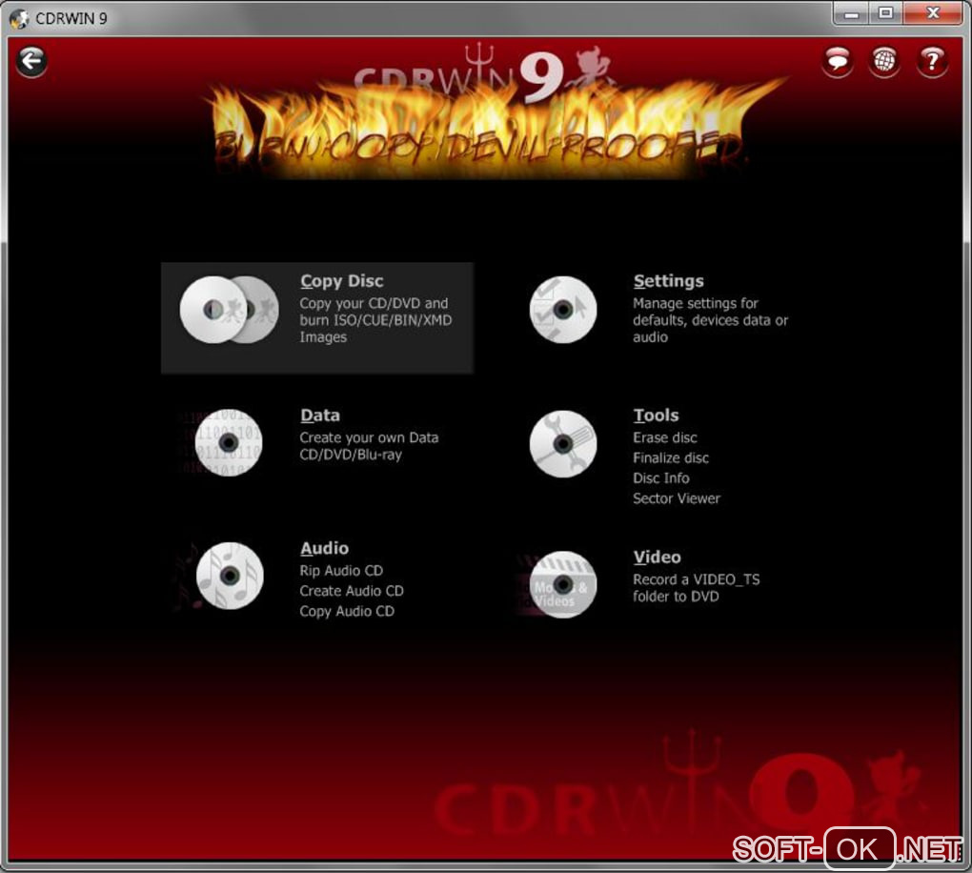Open help with the question mark icon
This screenshot has width=972, height=873.
[x=932, y=61]
